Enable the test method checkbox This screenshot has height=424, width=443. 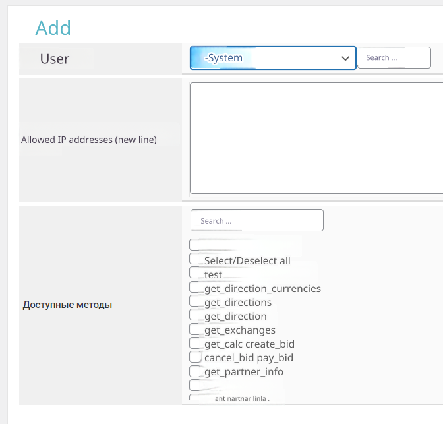[195, 273]
